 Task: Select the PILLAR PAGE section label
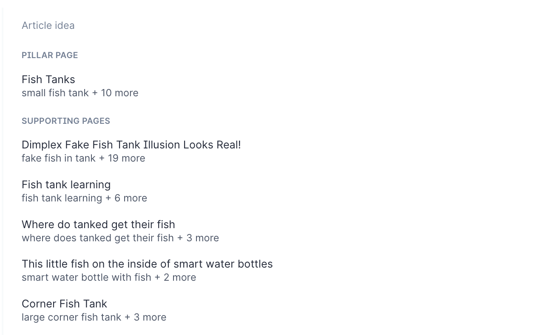click(50, 55)
